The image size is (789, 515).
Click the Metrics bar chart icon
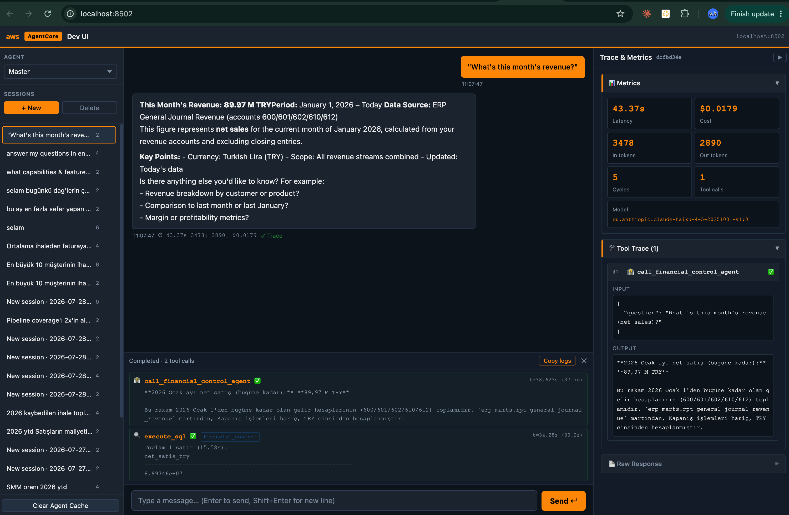(x=612, y=83)
